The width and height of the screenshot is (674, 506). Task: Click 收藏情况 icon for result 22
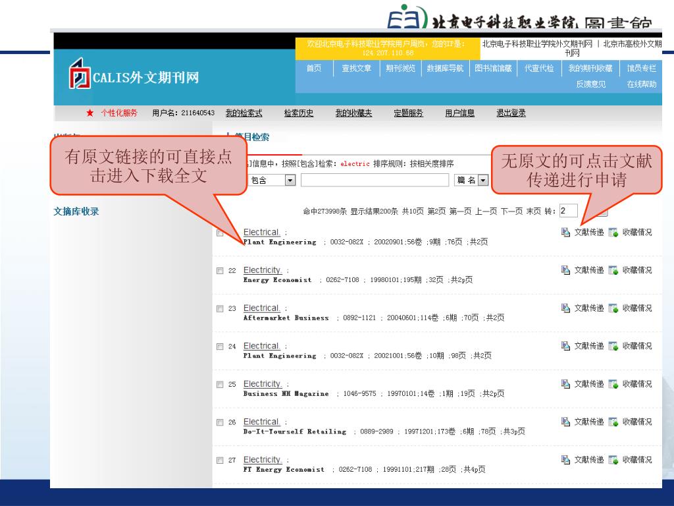613,270
